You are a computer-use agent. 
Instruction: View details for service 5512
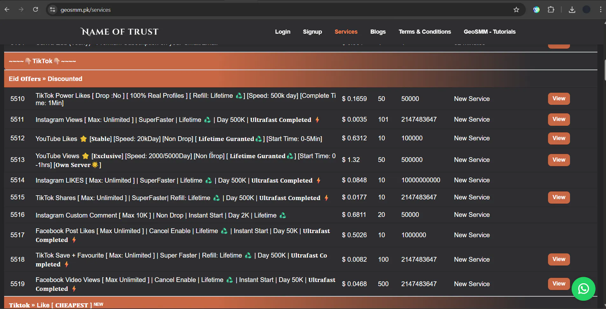point(559,138)
